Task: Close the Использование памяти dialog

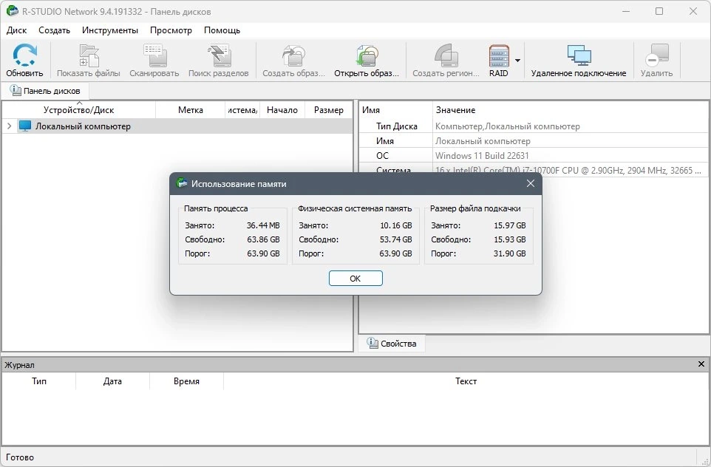Action: coord(531,184)
